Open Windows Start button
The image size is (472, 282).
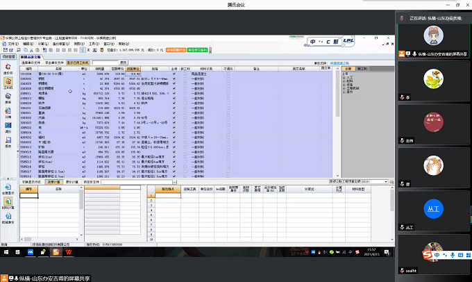(x=6, y=252)
